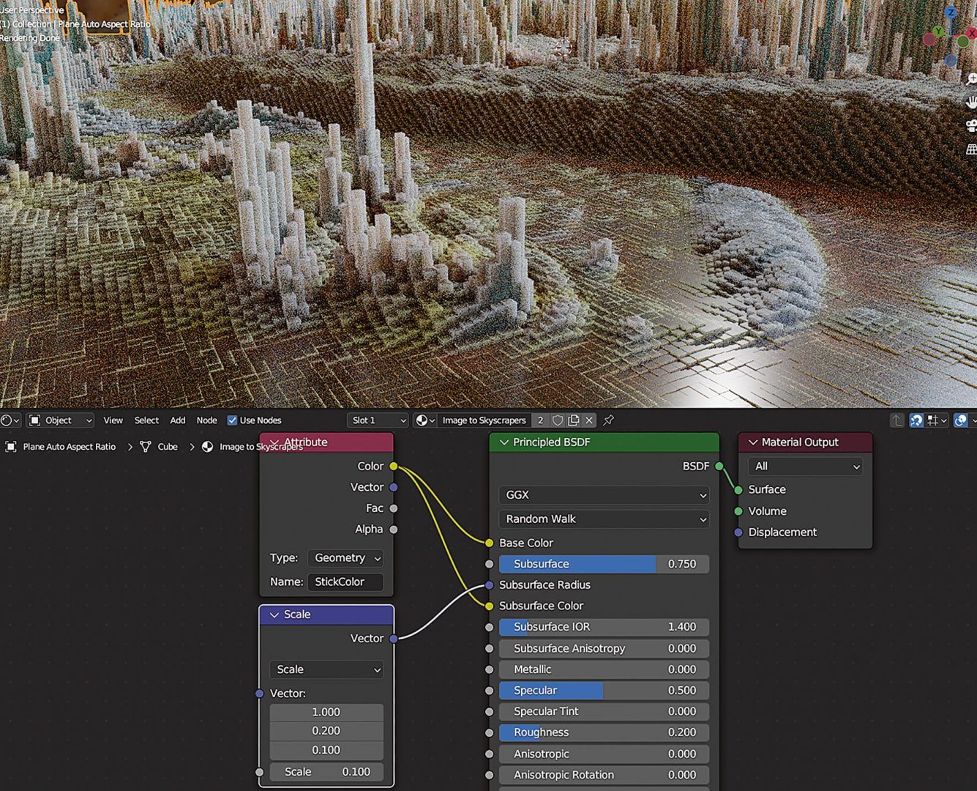Open the editor type selector icon

[x=7, y=420]
